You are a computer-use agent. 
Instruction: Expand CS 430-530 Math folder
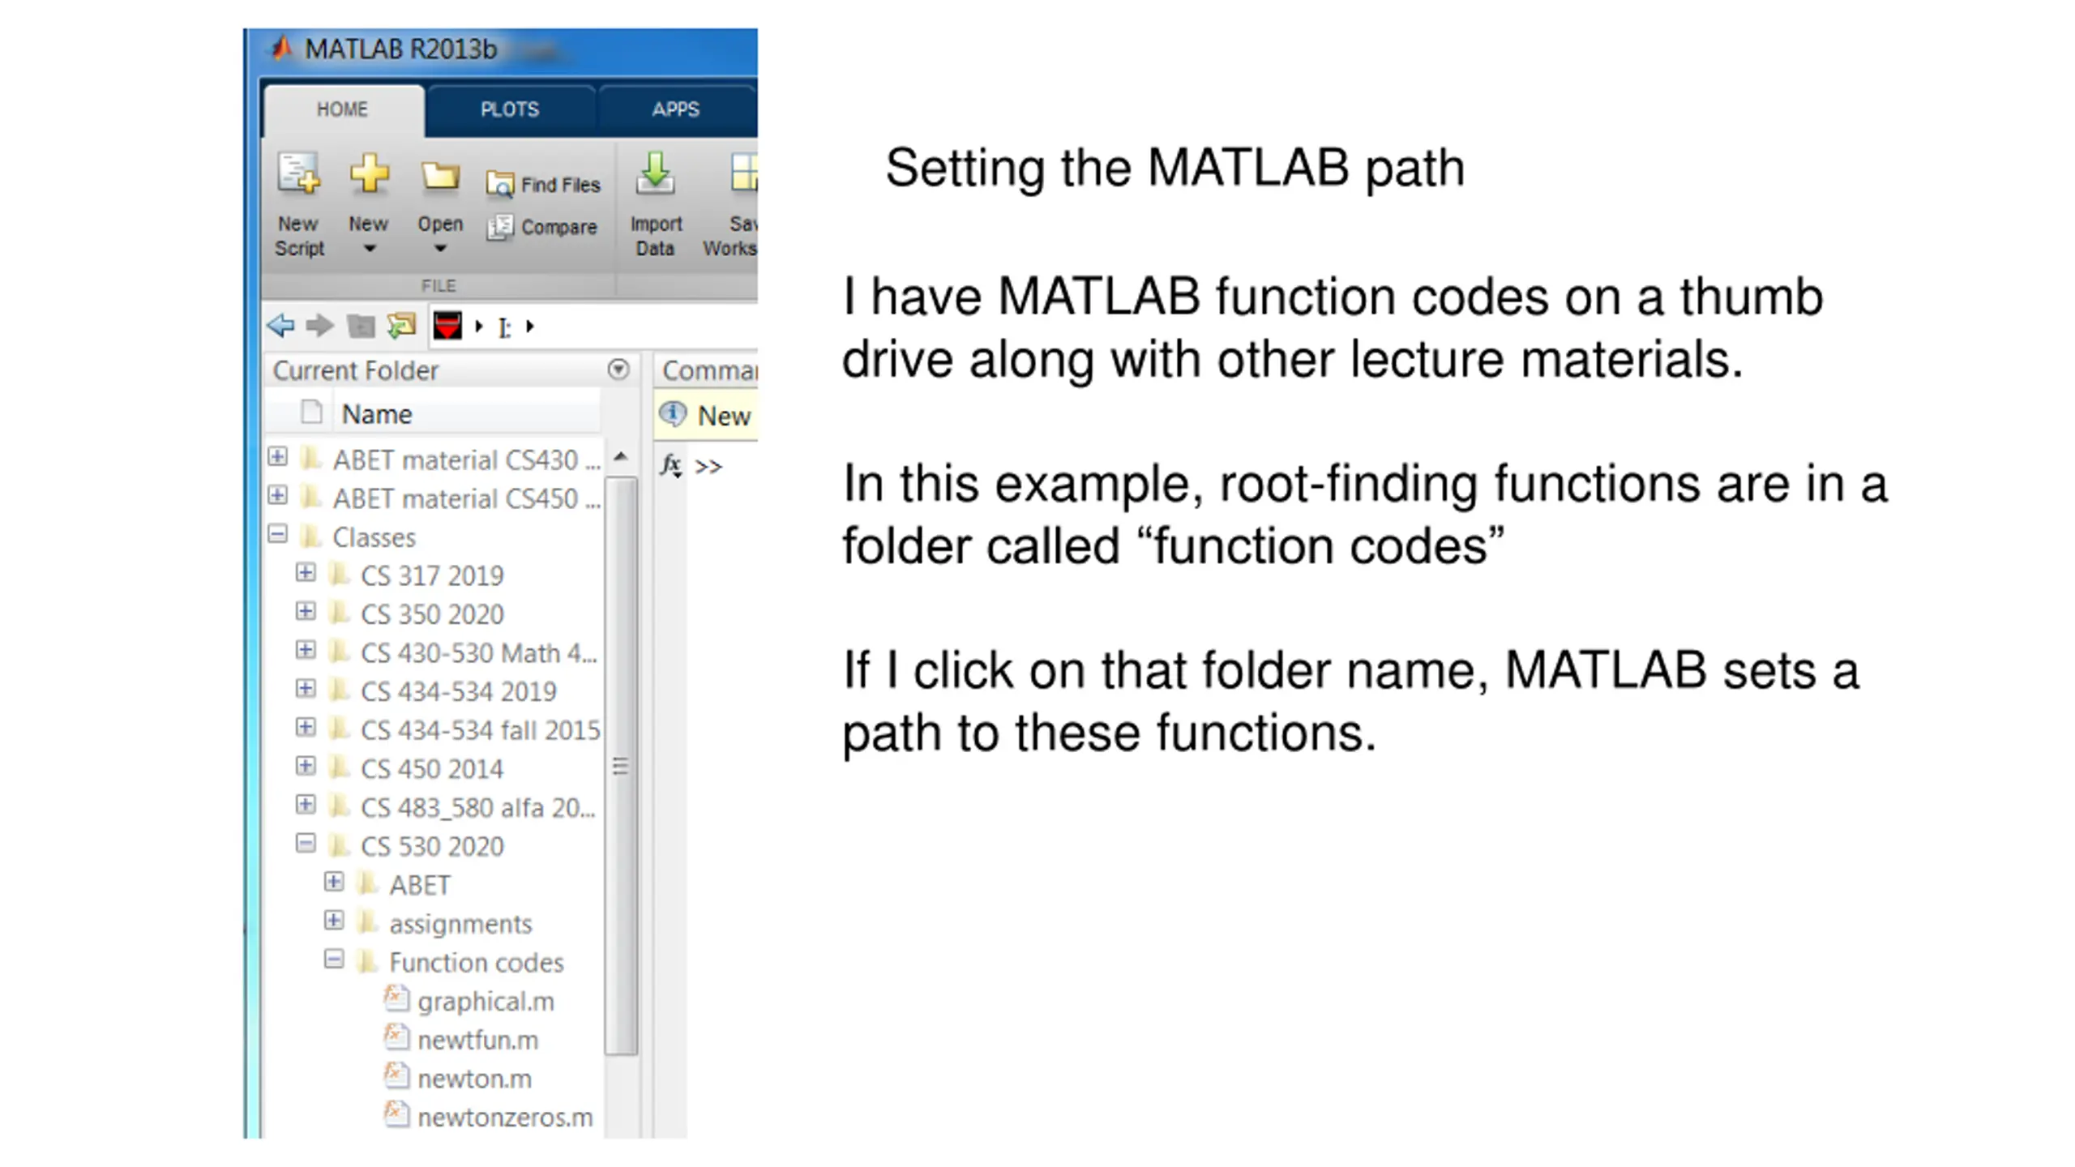coord(306,650)
